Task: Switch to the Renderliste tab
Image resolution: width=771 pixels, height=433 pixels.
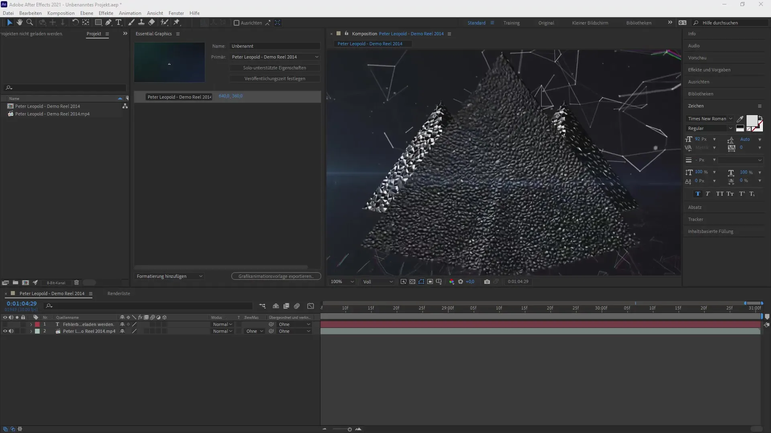Action: coord(118,293)
